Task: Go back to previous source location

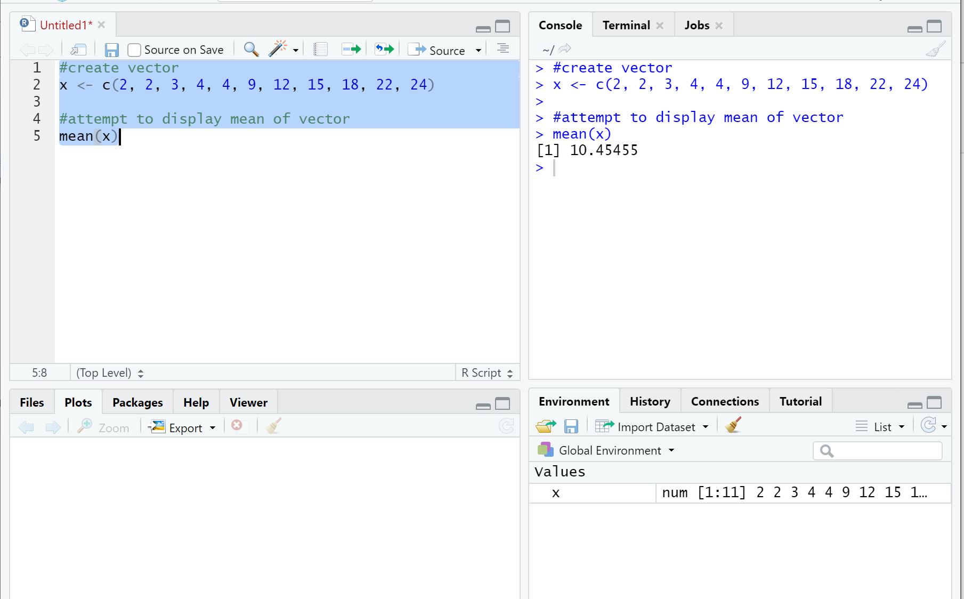Action: pyautogui.click(x=27, y=50)
